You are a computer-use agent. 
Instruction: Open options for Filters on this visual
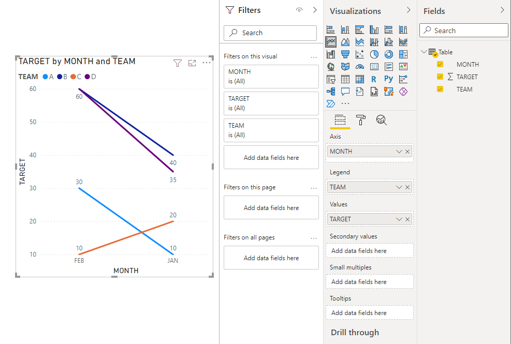click(314, 57)
